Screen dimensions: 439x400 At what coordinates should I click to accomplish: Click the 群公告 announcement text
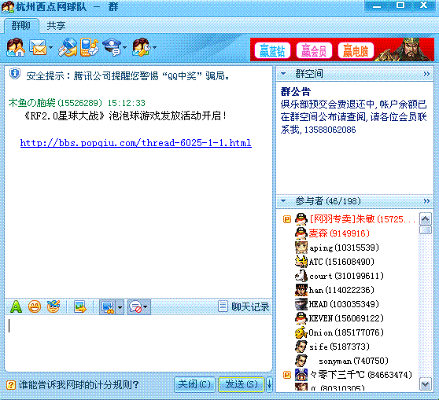pos(353,117)
